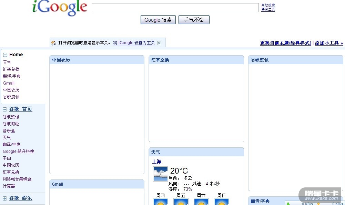
Task: Select the Home tab in the sidebar
Action: [16, 55]
